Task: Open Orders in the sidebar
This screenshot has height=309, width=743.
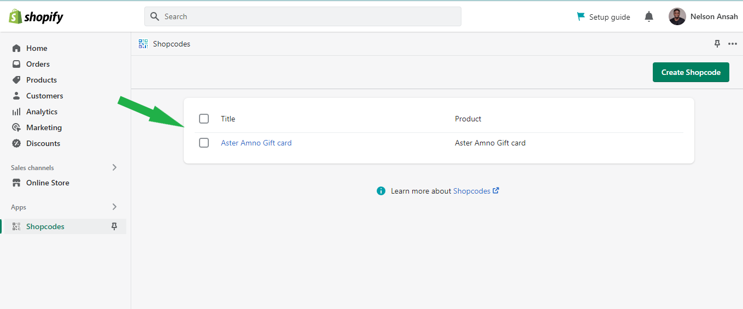Action: point(38,64)
